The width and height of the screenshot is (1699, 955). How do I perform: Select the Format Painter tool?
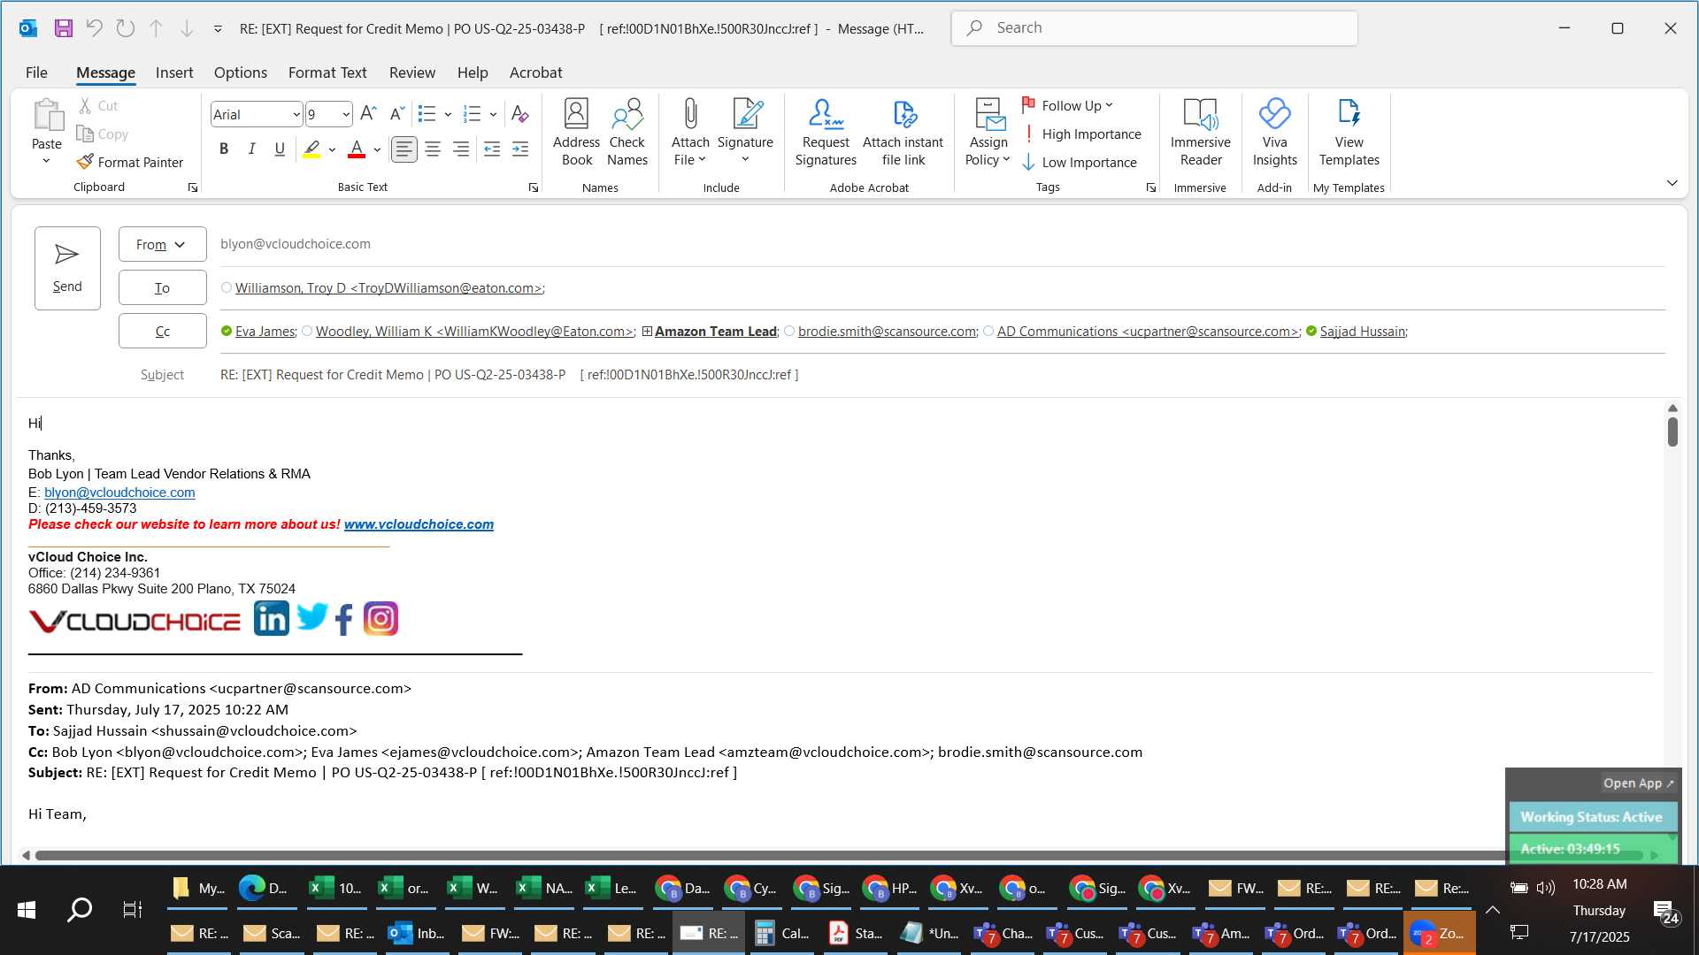click(x=130, y=162)
